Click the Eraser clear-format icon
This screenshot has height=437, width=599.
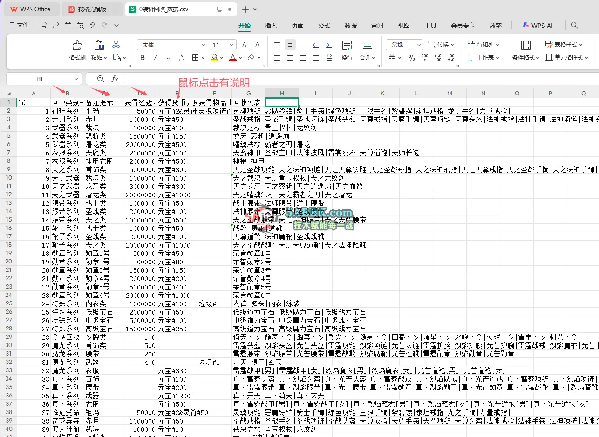[252, 58]
